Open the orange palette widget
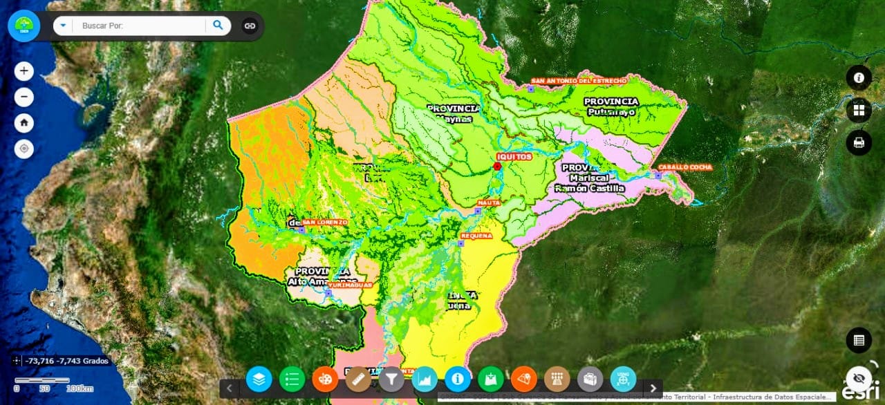Viewport: 885px width, 405px height. pos(325,379)
